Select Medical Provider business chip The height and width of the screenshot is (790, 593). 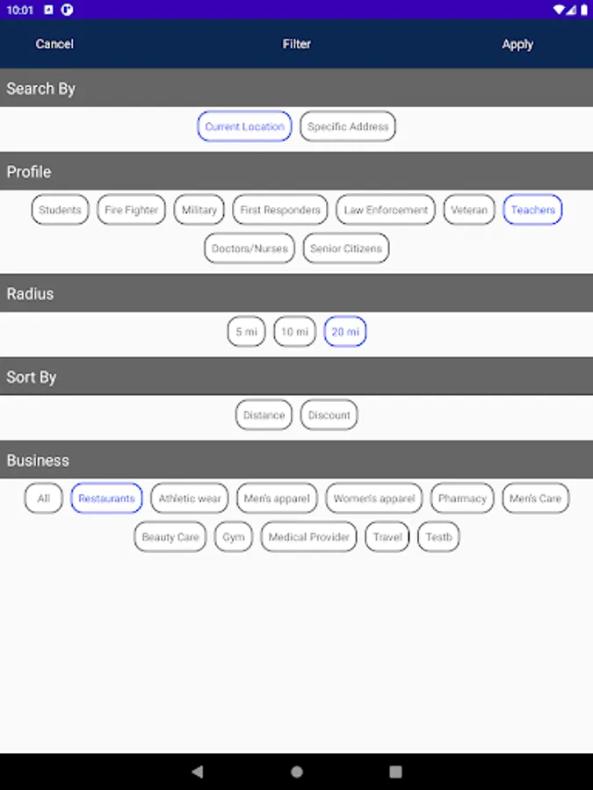[x=308, y=536]
